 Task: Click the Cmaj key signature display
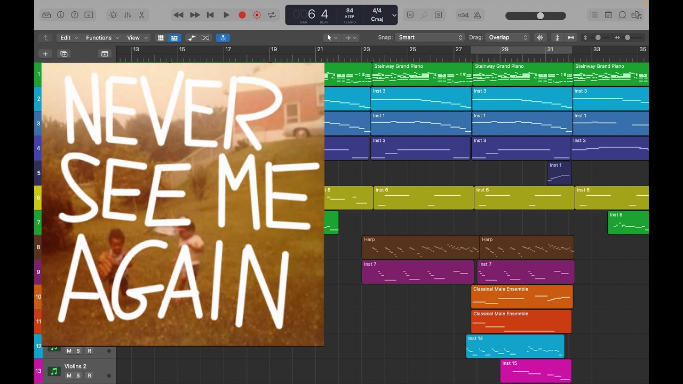pos(377,20)
